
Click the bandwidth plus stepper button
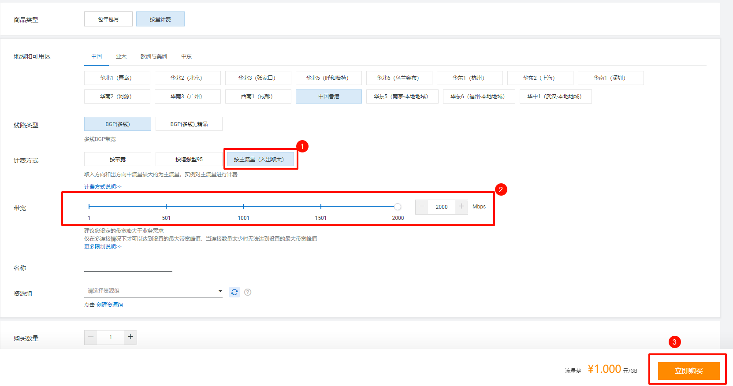pyautogui.click(x=461, y=207)
